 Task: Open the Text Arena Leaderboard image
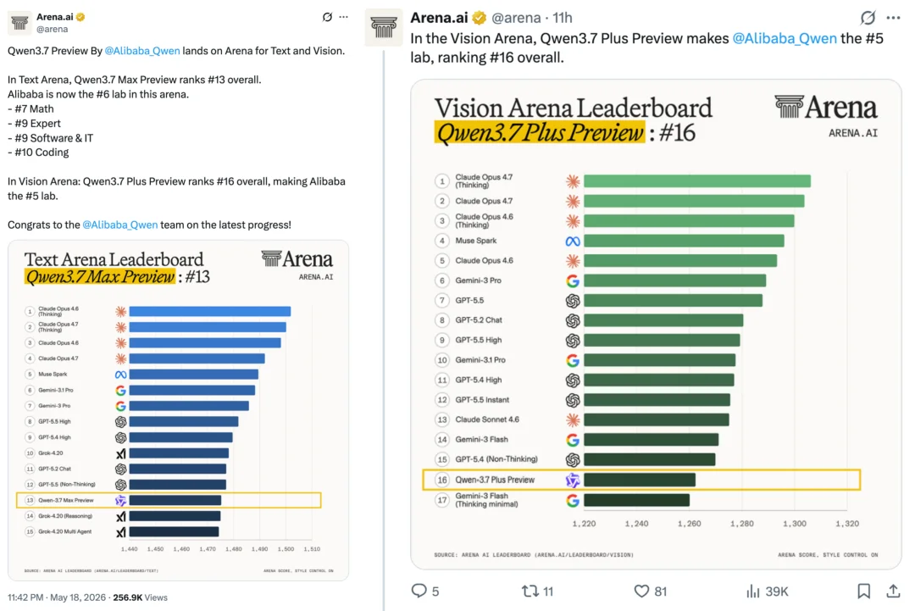coord(179,410)
